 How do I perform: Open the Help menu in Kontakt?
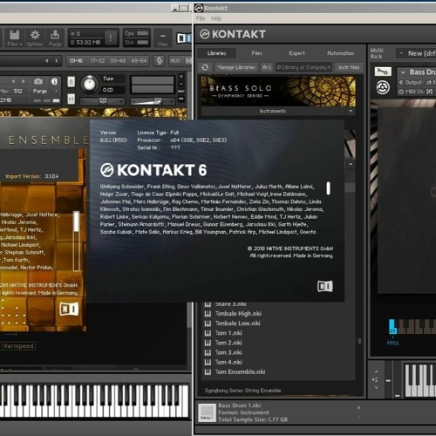216,18
